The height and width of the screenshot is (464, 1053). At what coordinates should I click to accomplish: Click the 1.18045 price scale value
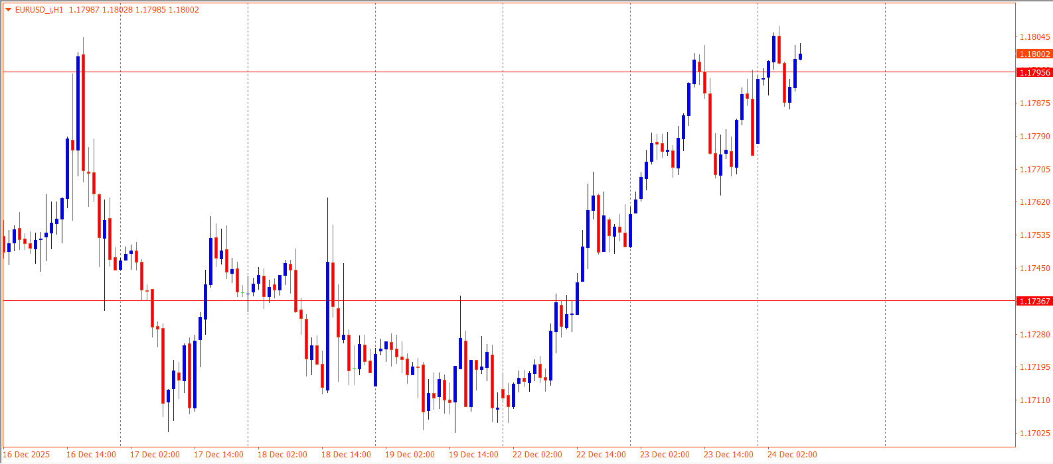1035,37
